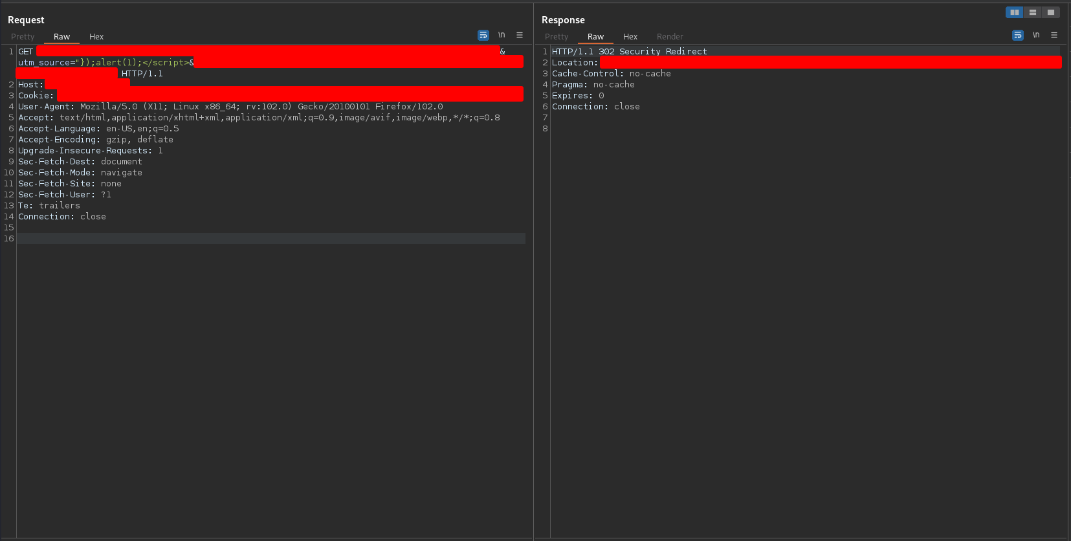
Task: Click the GET method in request line
Action: [x=25, y=52]
